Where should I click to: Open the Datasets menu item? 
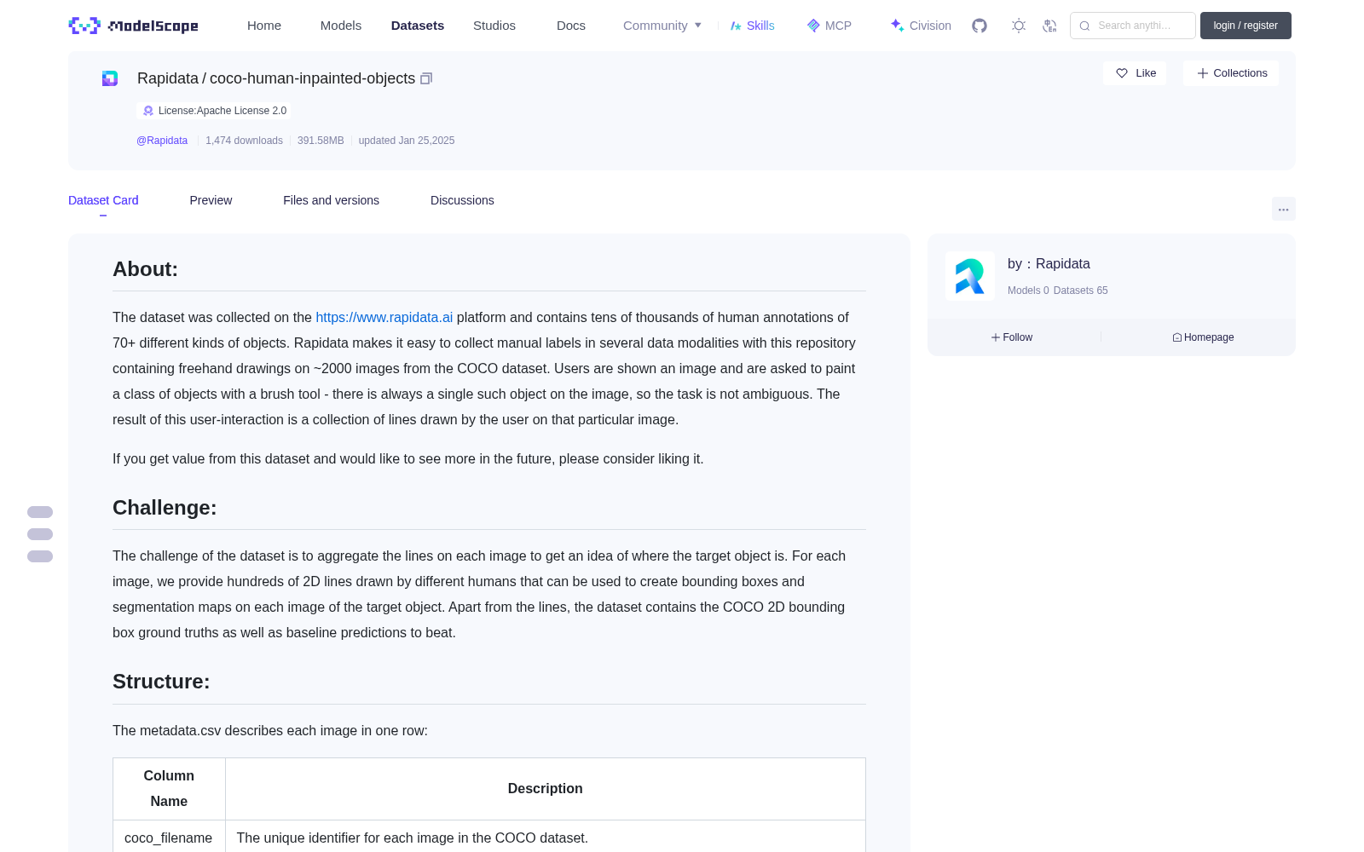coord(418,26)
